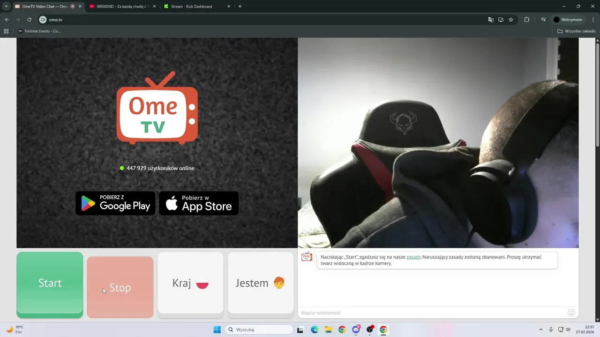Open the network tray icon
The width and height of the screenshot is (600, 337).
pos(561,330)
